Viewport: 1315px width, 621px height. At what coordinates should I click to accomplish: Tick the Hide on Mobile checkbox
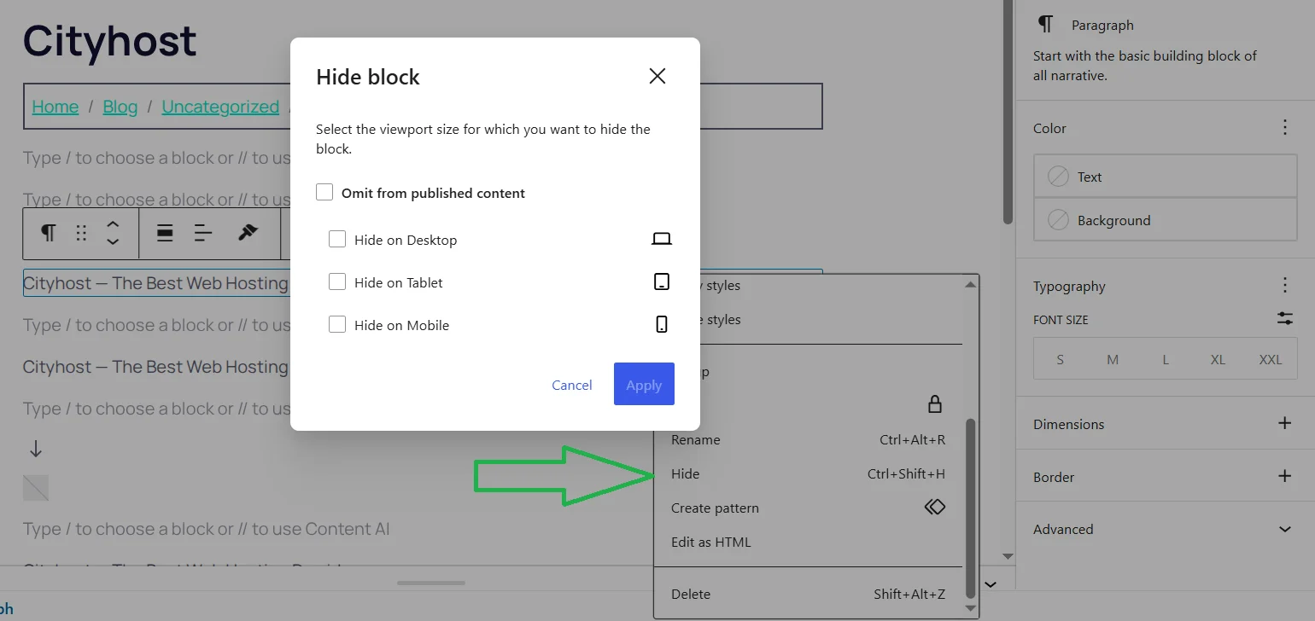(x=337, y=325)
